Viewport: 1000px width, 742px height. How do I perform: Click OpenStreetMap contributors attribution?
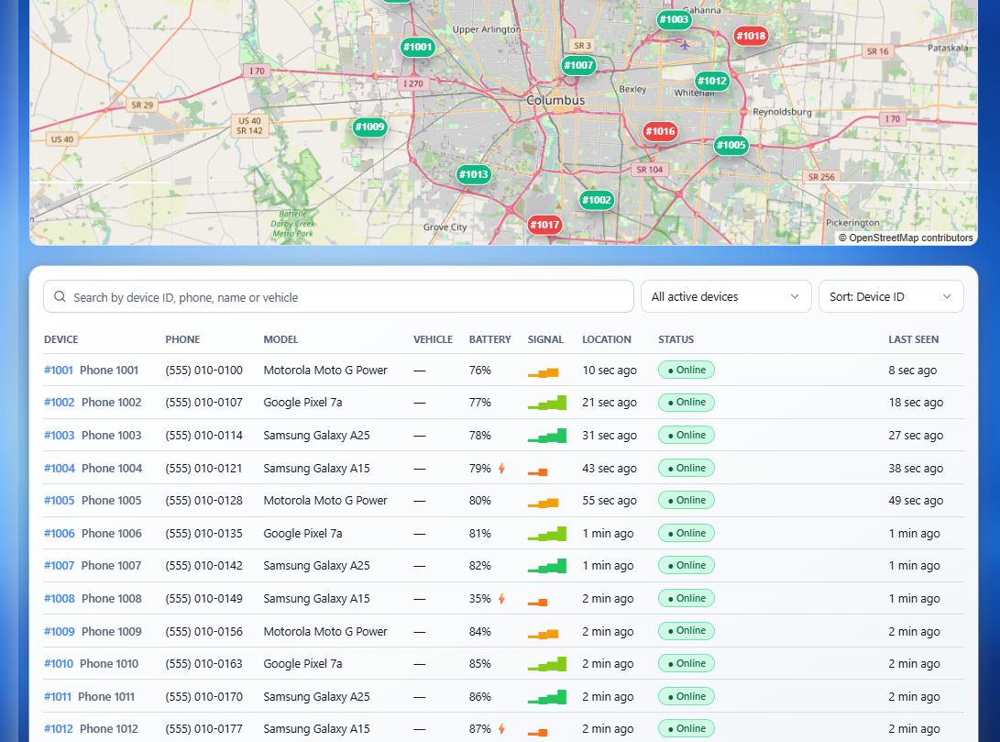(906, 238)
